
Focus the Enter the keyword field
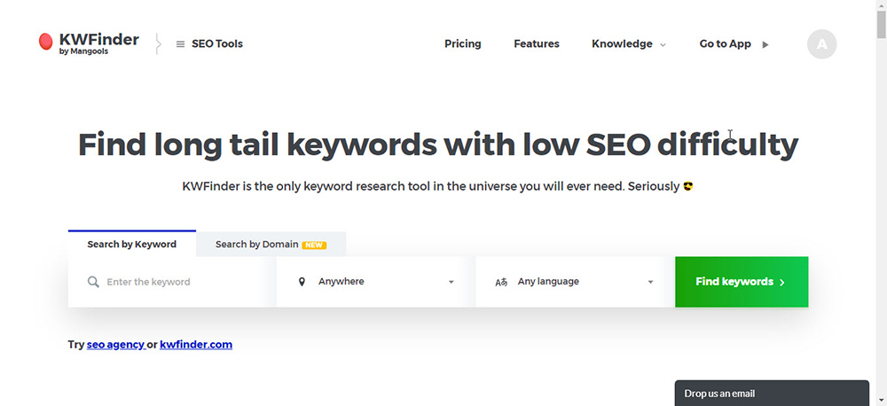(x=172, y=282)
